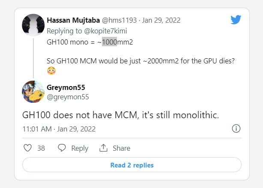Click the Reply speech bubble icon
Image resolution: width=263 pixels, height=188 pixels.
coord(62,148)
